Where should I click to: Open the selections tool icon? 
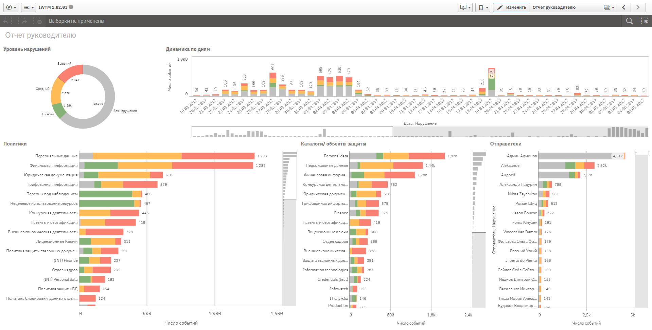pyautogui.click(x=644, y=21)
